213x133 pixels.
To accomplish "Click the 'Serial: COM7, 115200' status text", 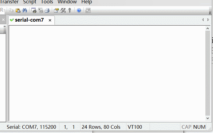I will (x=31, y=127).
